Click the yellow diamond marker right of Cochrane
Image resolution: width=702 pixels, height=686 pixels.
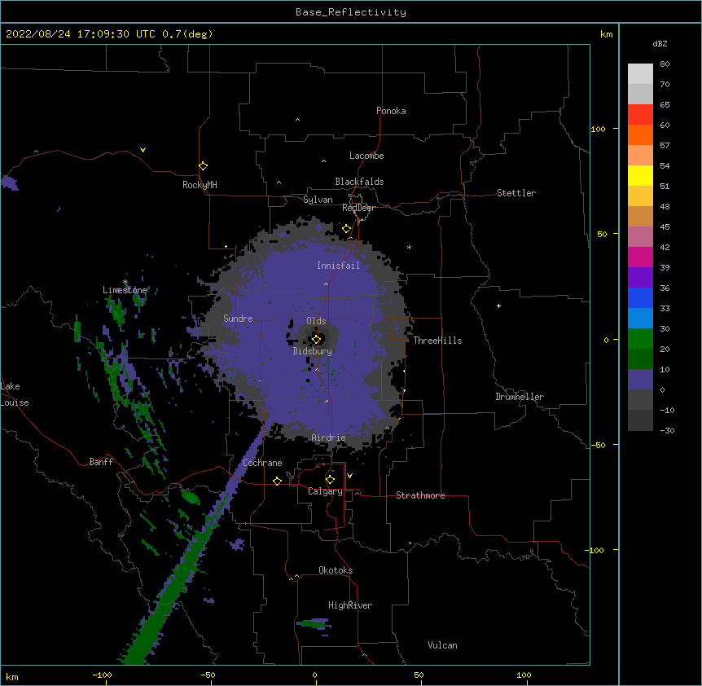click(277, 481)
